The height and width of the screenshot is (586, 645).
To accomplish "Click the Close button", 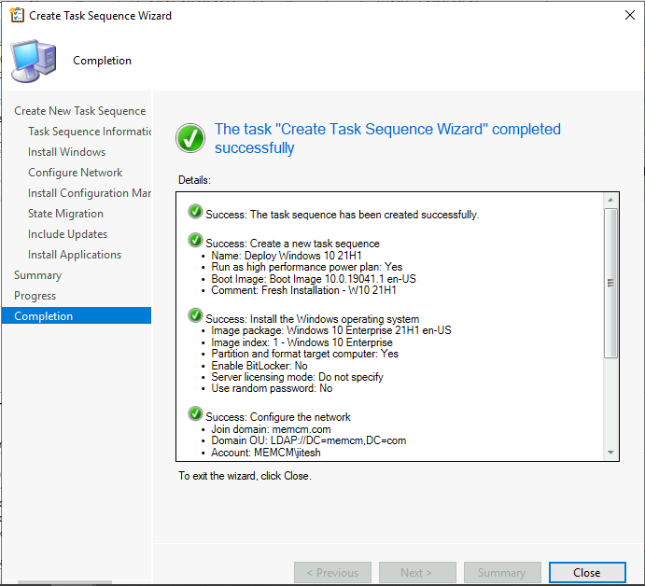I will (x=587, y=572).
